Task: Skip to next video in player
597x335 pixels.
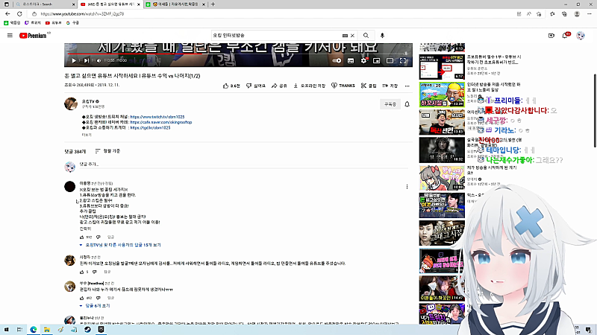Action: pyautogui.click(x=87, y=60)
